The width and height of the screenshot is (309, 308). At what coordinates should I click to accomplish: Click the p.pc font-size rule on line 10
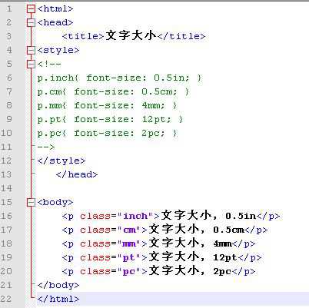click(x=107, y=133)
